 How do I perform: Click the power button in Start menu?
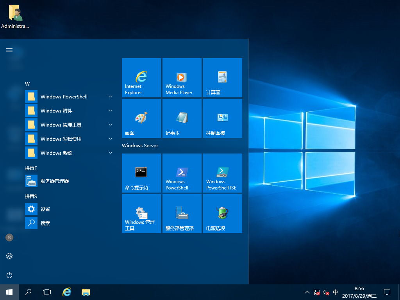point(9,275)
